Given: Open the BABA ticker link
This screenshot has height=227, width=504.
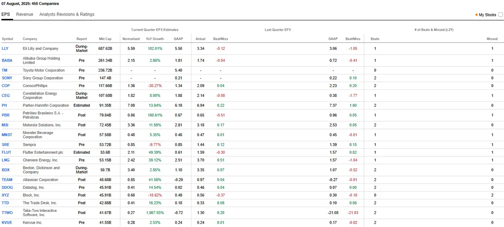Looking at the screenshot, I should point(7,60).
